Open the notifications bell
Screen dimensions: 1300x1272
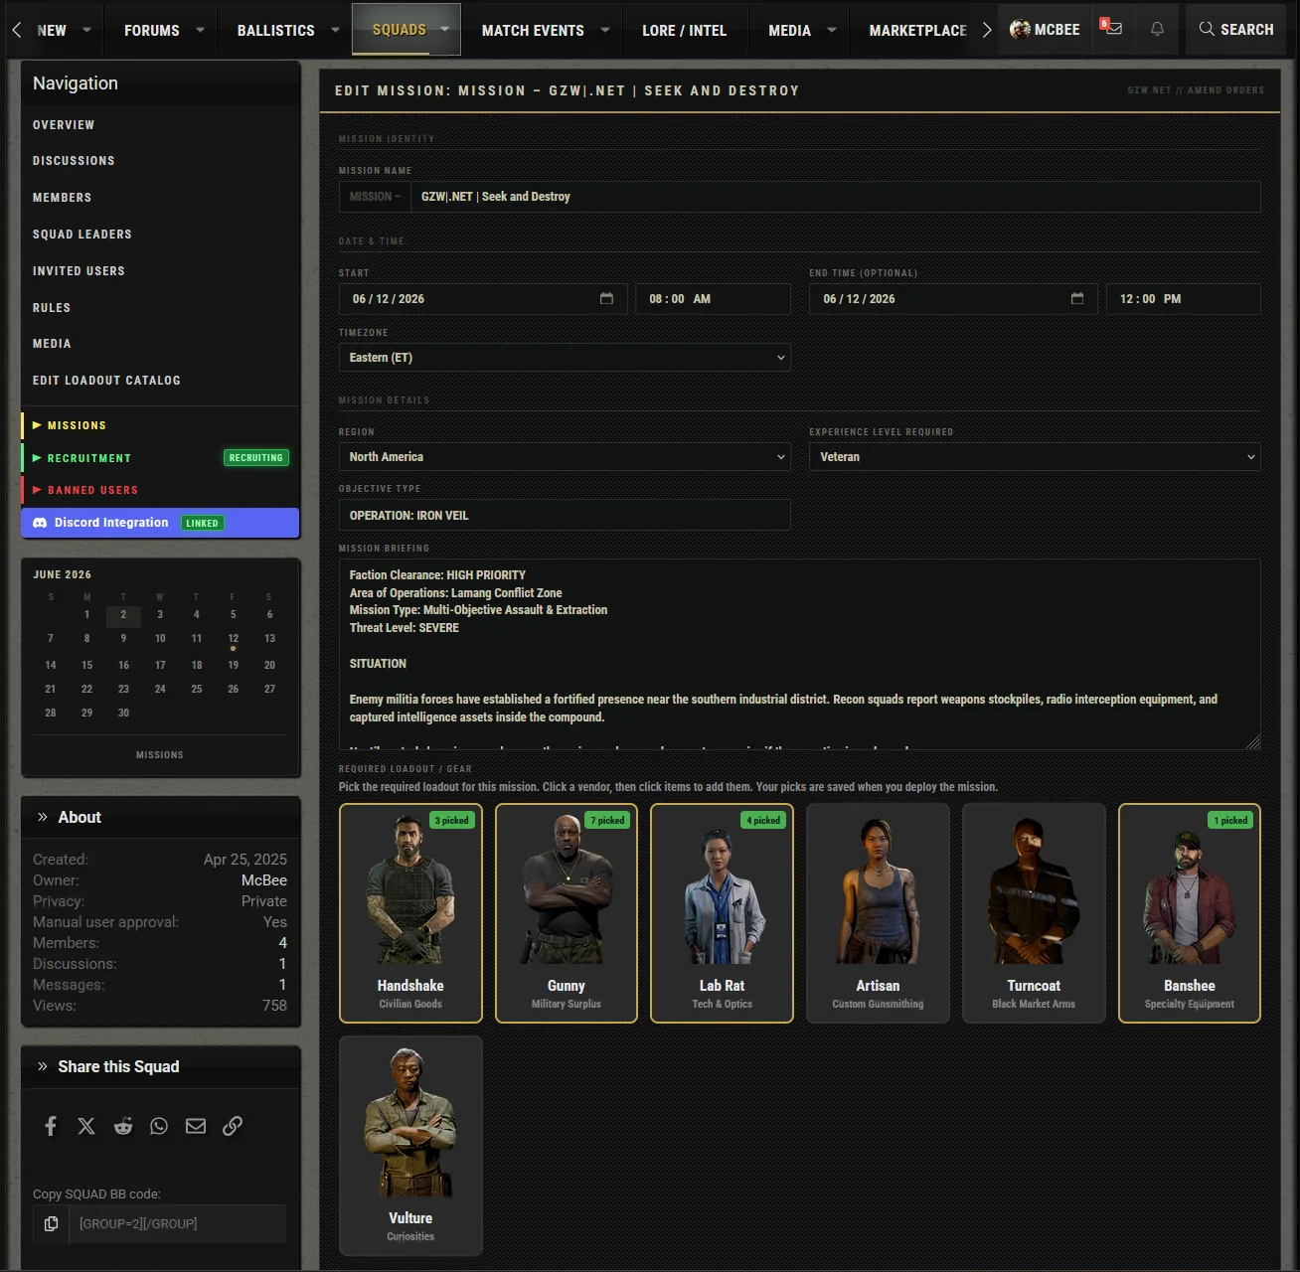click(x=1157, y=29)
